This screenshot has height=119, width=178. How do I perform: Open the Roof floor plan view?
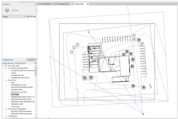coord(13,83)
